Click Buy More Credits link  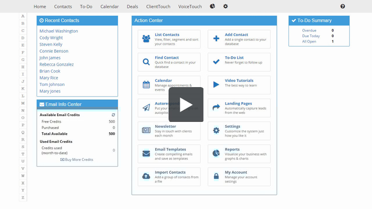[77, 160]
